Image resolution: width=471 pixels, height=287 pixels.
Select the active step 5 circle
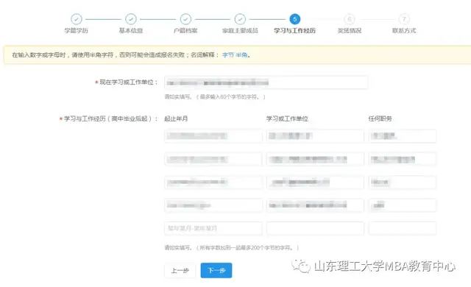[294, 19]
